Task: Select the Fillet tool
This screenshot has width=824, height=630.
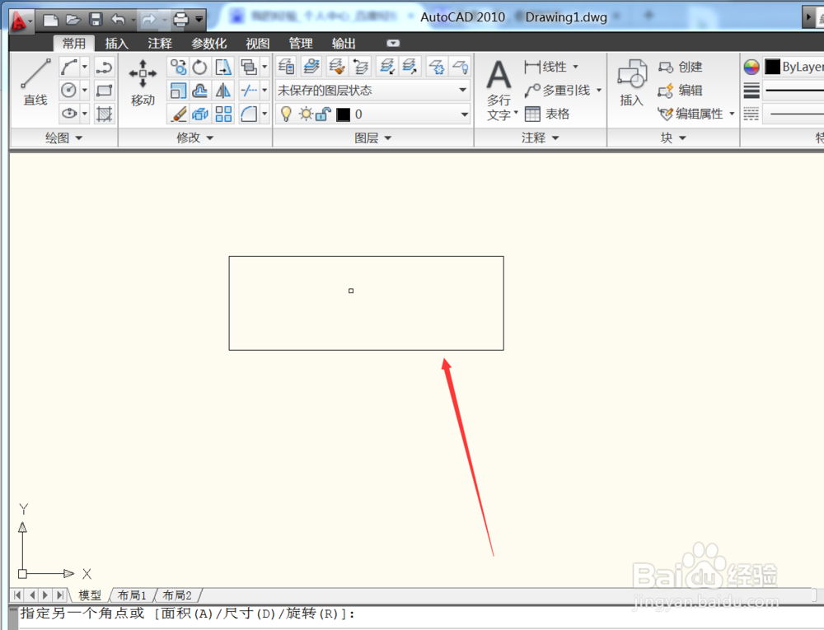Action: click(x=249, y=114)
